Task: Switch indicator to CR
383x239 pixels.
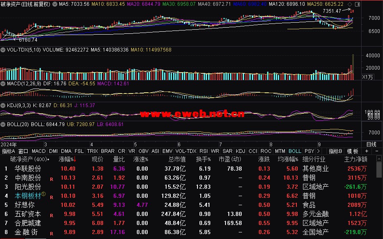Action: tap(121, 151)
